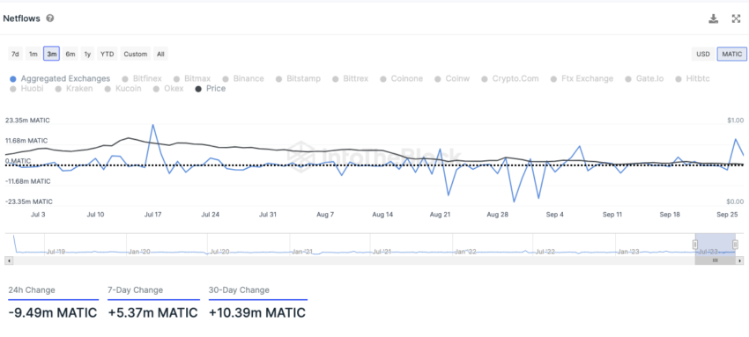Click the navigator scrollbar right arrow
This screenshot has width=749, height=337.
tap(740, 260)
